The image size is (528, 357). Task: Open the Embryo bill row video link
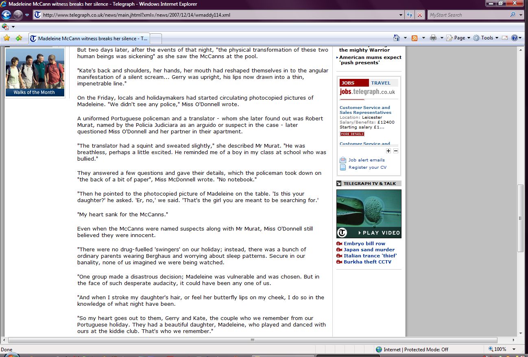(x=364, y=244)
